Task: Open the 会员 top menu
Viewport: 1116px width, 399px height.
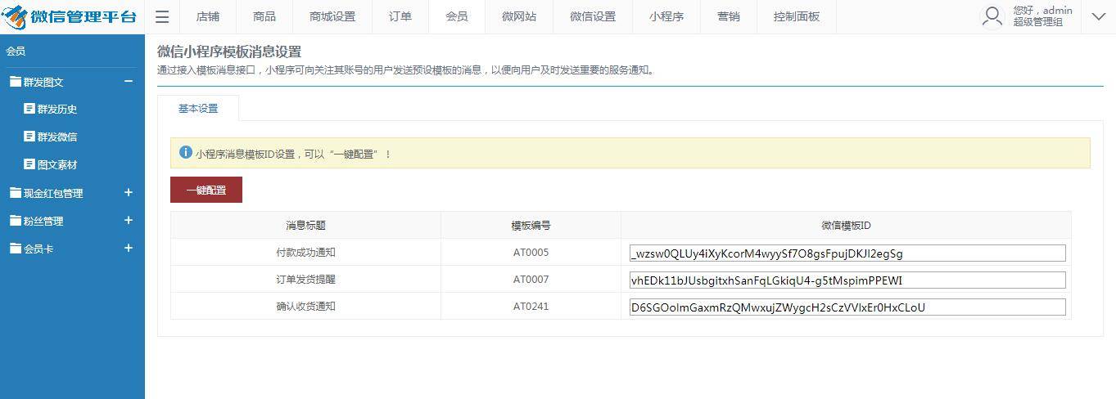Action: tap(457, 16)
